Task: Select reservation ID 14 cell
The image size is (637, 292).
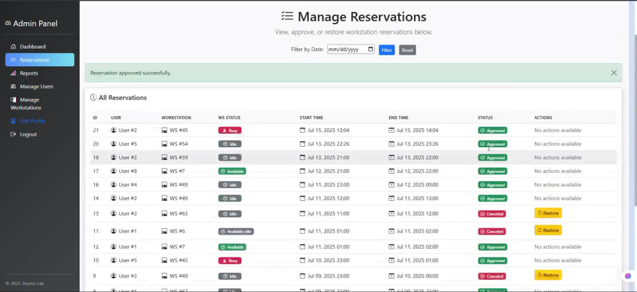Action: point(96,198)
